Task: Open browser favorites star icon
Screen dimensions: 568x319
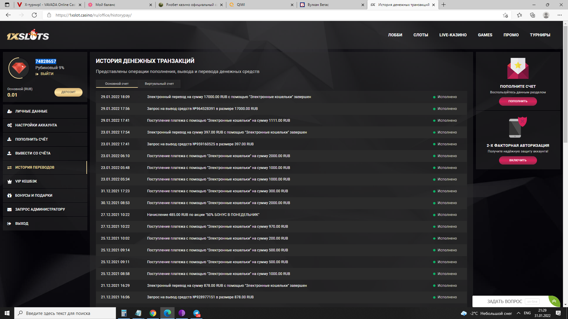Action: 519,15
